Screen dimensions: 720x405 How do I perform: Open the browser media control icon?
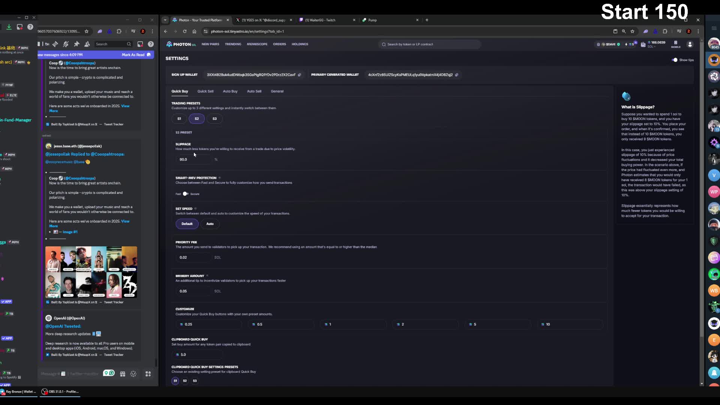pyautogui.click(x=679, y=31)
